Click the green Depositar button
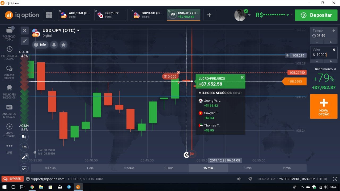The image size is (340, 191). [x=316, y=15]
